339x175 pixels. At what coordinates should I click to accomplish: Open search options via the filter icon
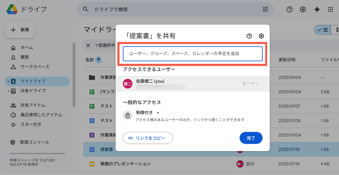coord(265,9)
